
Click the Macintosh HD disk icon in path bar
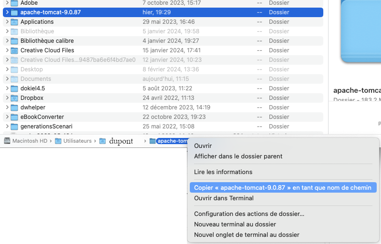[x=7, y=141]
